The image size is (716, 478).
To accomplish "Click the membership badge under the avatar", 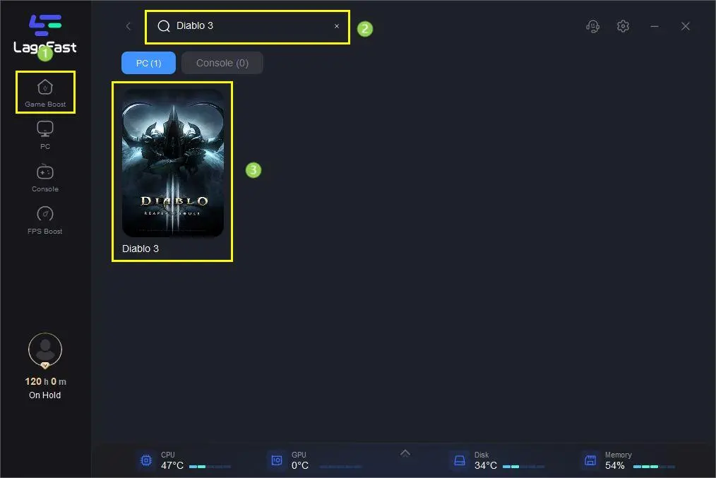I will tap(44, 365).
